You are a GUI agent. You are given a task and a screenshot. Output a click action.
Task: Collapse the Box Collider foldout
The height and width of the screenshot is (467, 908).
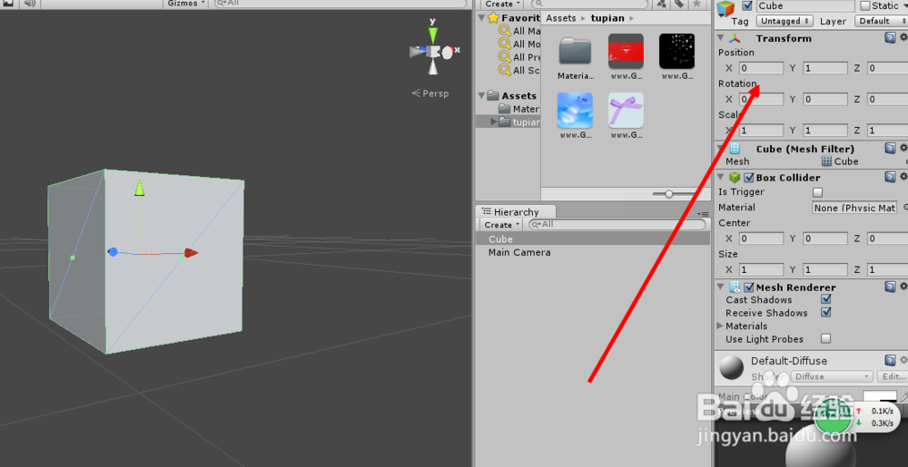click(721, 177)
